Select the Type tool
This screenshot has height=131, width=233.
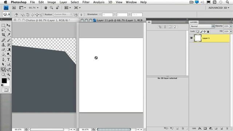[x=8, y=59]
